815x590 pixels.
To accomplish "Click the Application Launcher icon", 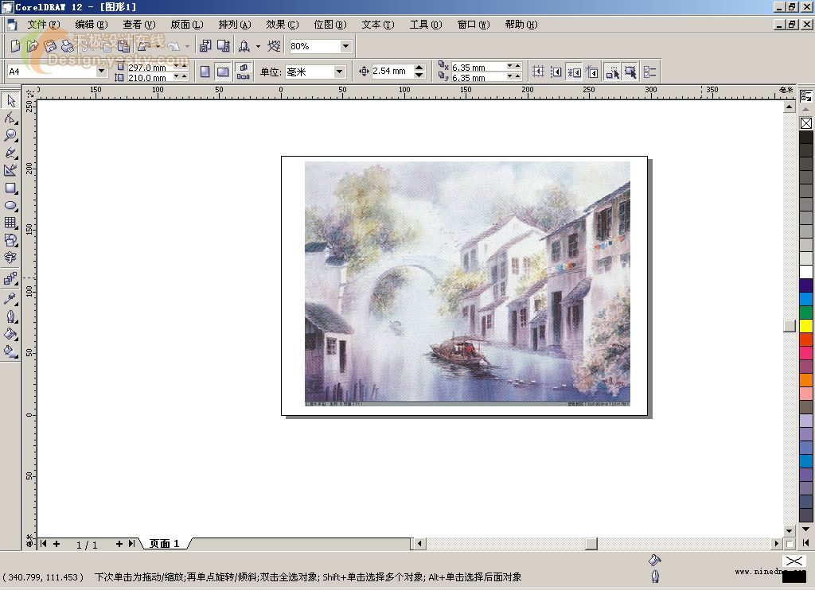I will tap(244, 46).
